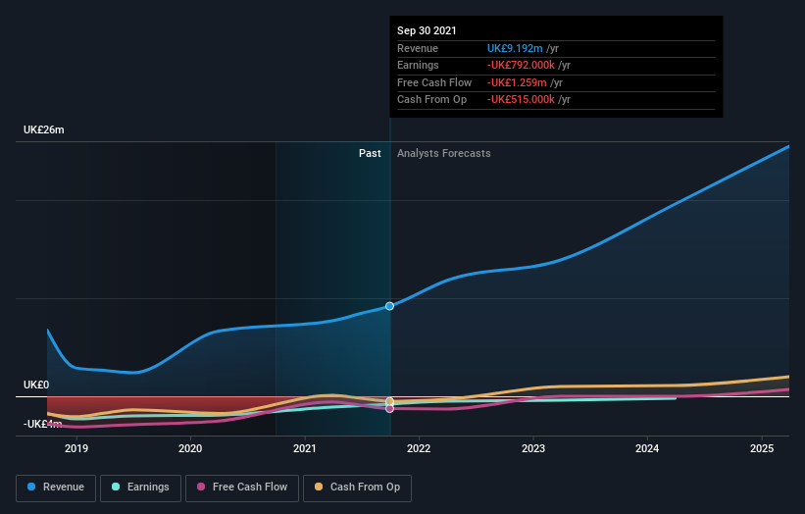Image resolution: width=805 pixels, height=514 pixels.
Task: Select the 2025 x-axis label
Action: pyautogui.click(x=762, y=448)
